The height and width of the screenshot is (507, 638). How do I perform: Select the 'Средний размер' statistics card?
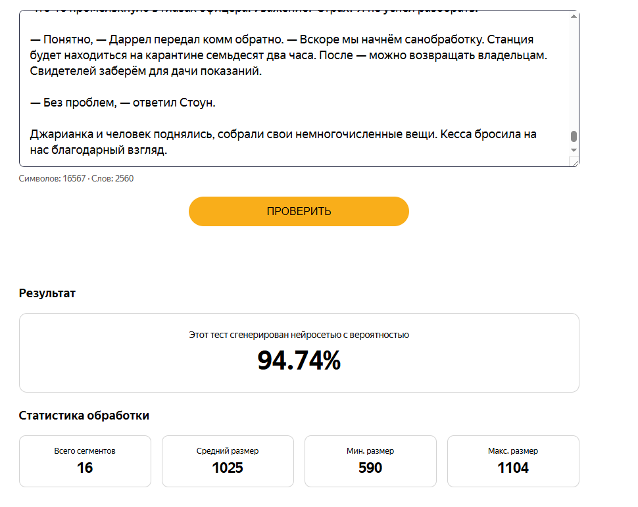pos(228,461)
